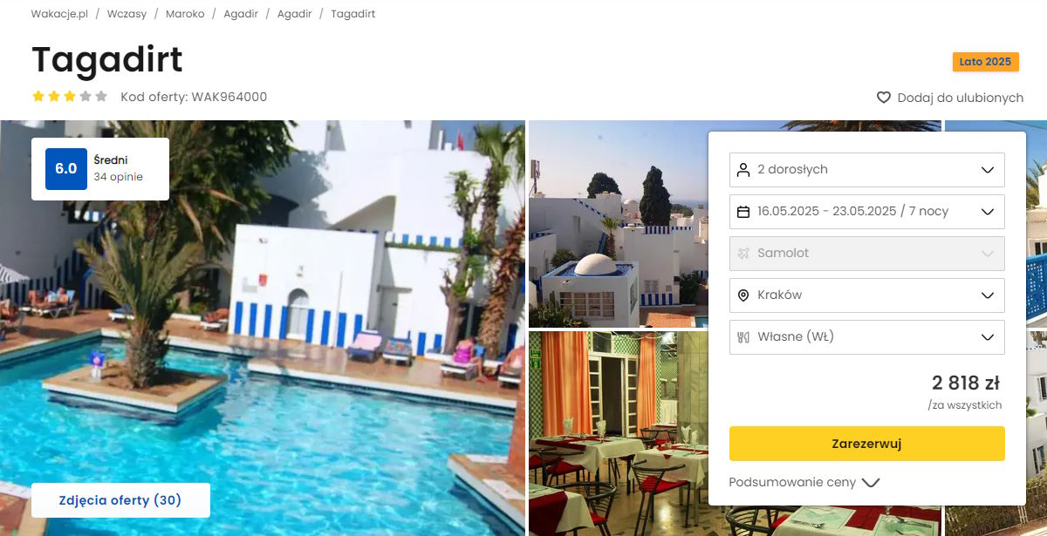Click the 6.0 rating score badge

66,169
